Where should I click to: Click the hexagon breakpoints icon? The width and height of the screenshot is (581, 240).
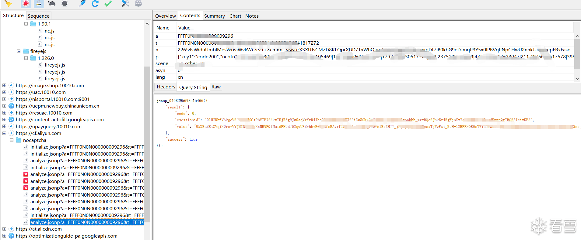[x=65, y=4]
